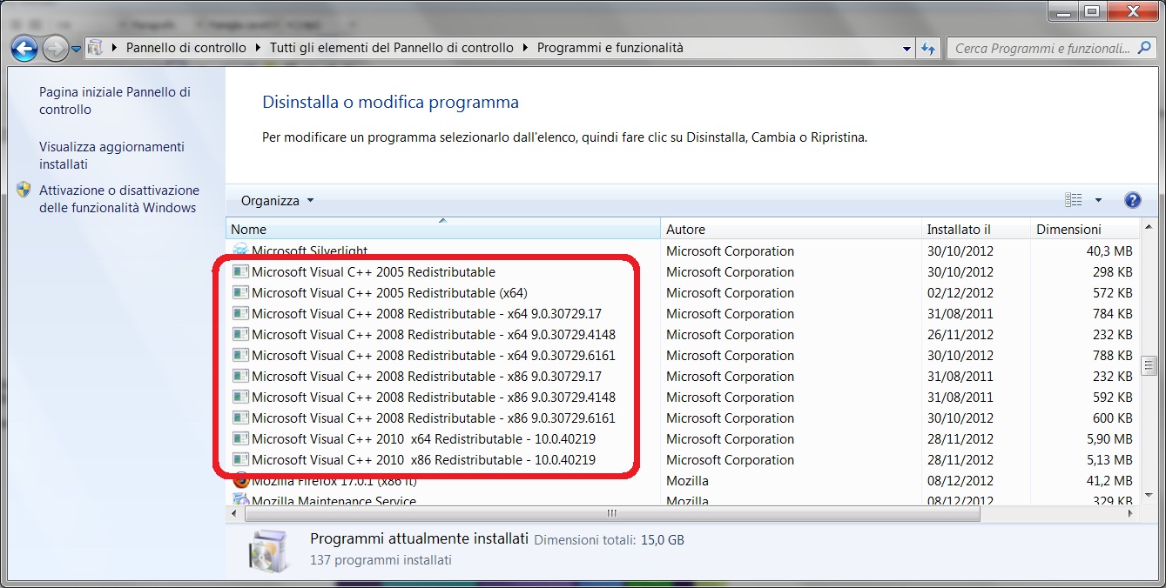This screenshot has height=588, width=1166.
Task: Click the icon of Visual C++ 2010 x64 Redistributable
Action: [241, 439]
